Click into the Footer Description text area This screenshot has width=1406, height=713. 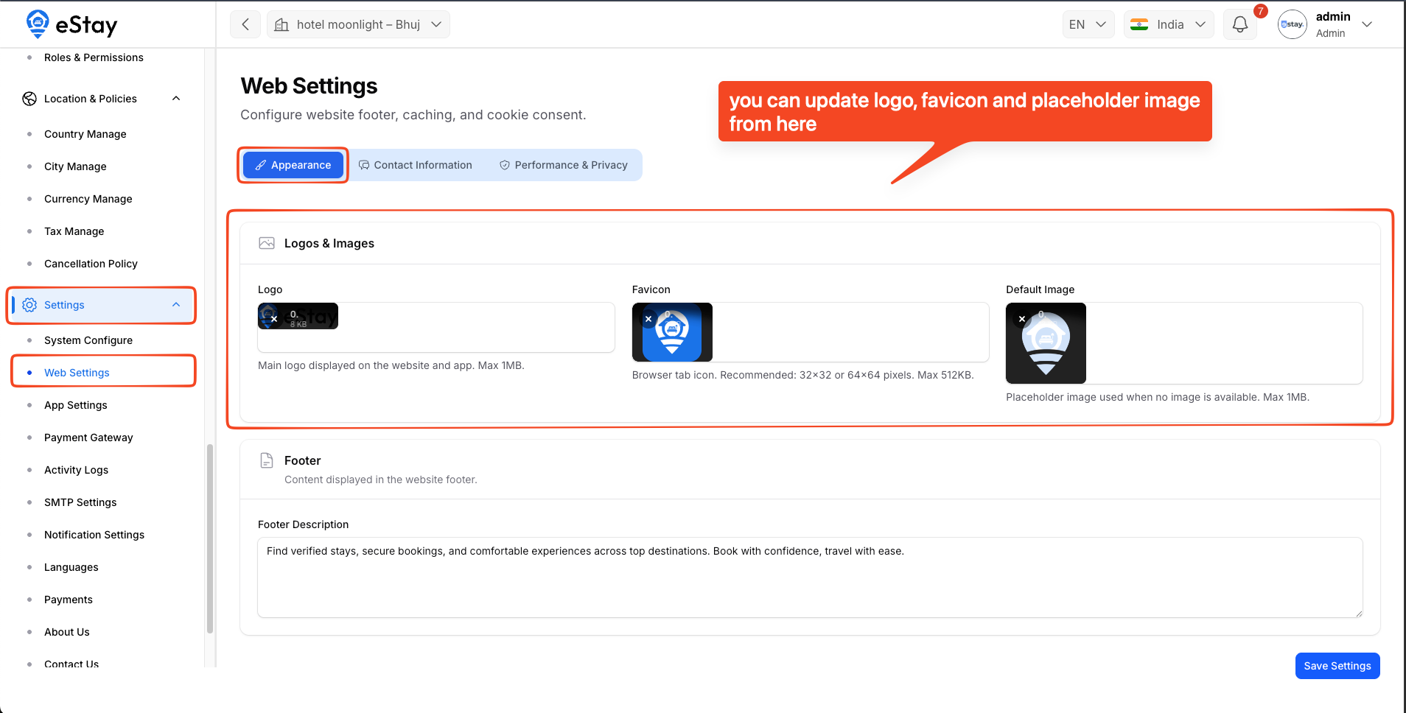pos(810,577)
